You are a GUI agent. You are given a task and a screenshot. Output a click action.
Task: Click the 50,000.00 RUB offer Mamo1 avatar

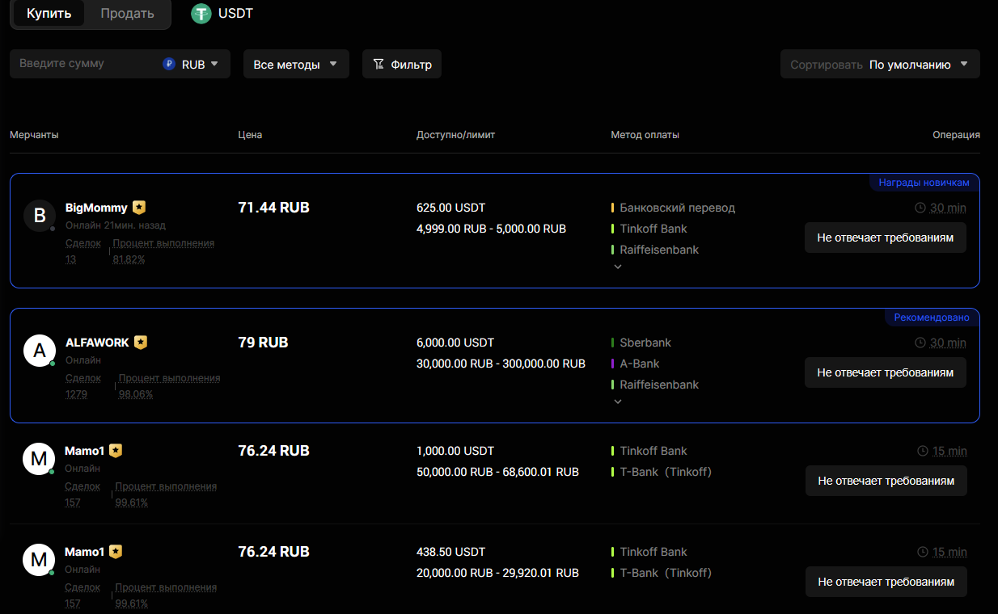(x=39, y=459)
